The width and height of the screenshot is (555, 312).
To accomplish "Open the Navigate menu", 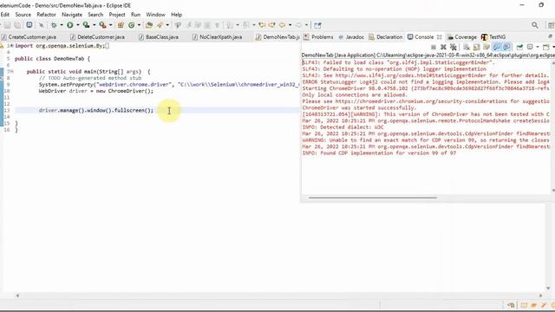I will pos(72,15).
